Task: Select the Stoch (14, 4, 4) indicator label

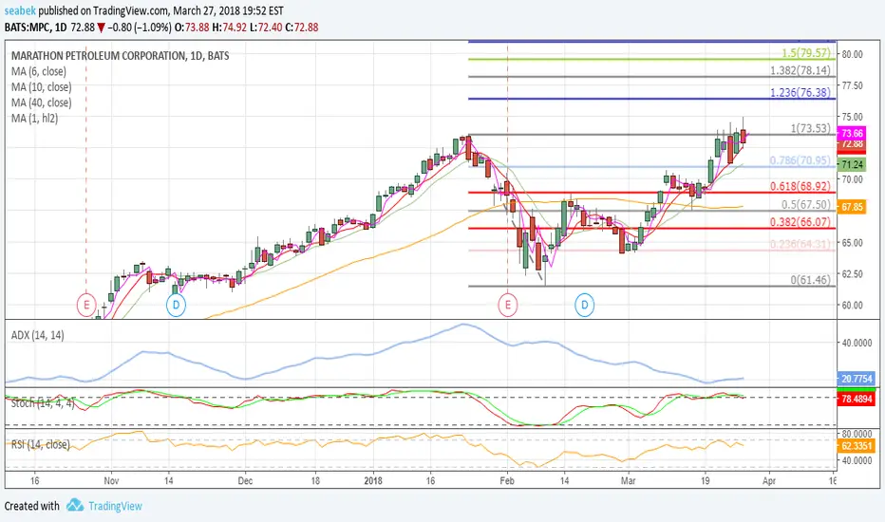Action: point(43,403)
